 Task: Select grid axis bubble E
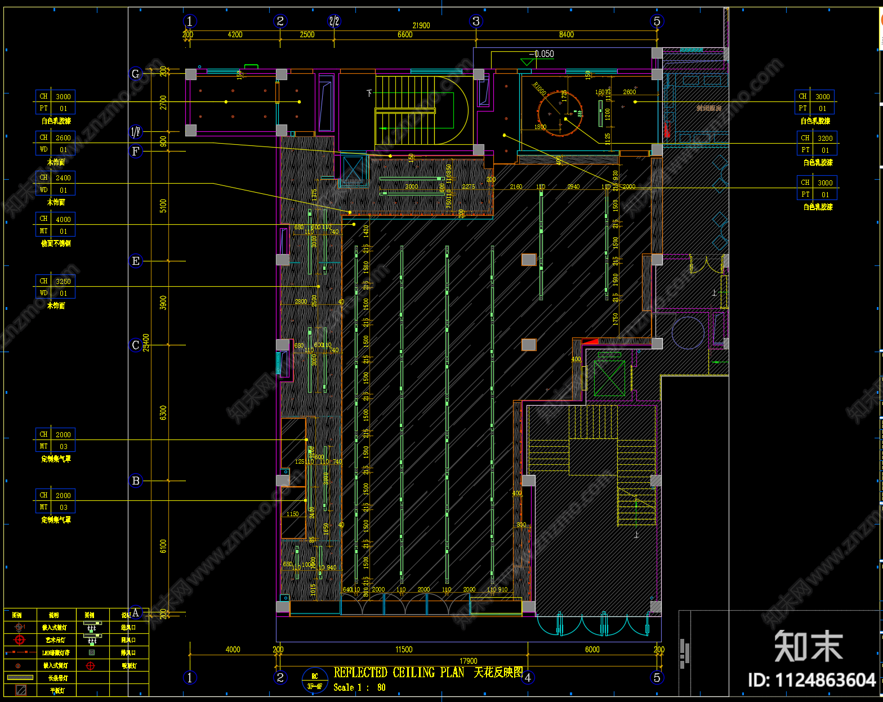(x=136, y=261)
